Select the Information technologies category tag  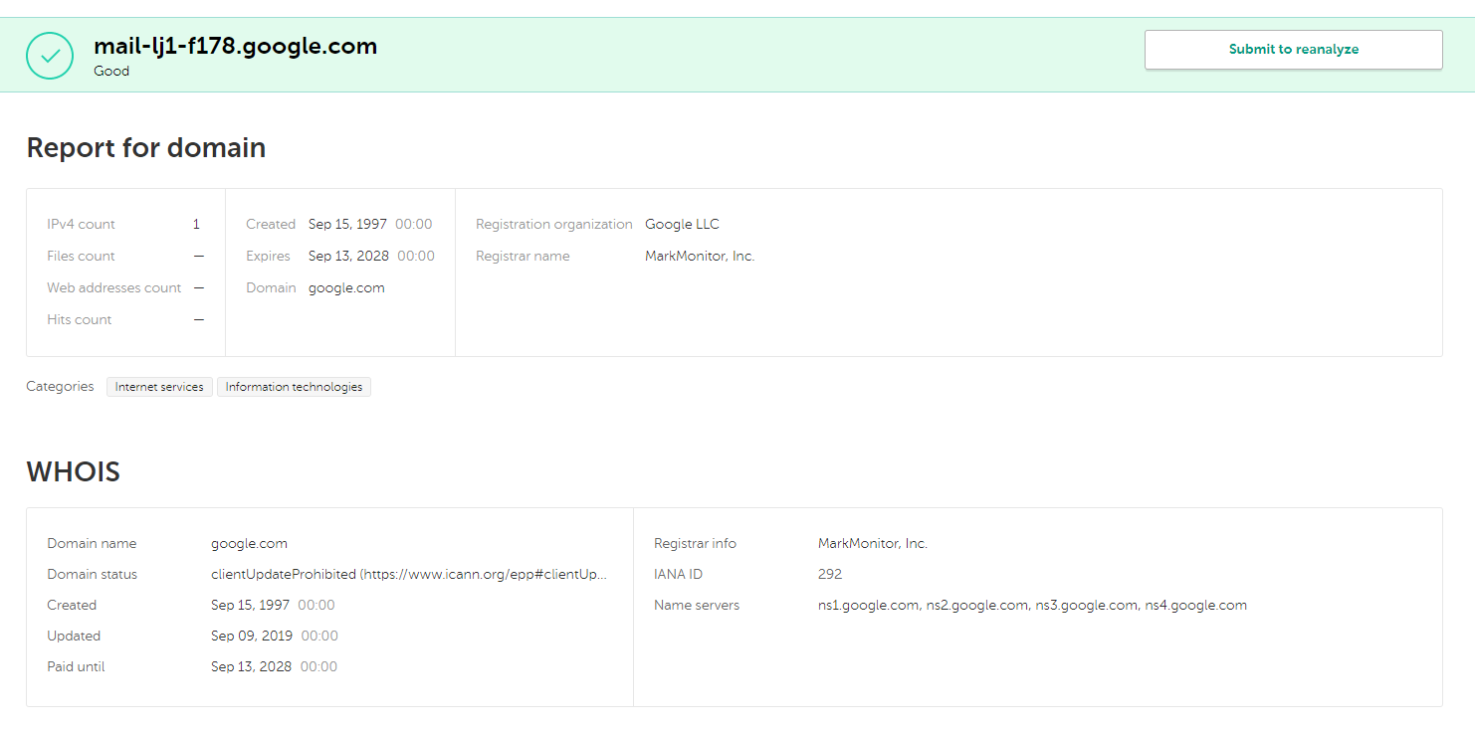(294, 387)
